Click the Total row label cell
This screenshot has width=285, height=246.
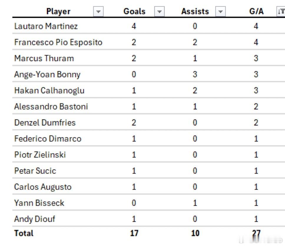24,233
